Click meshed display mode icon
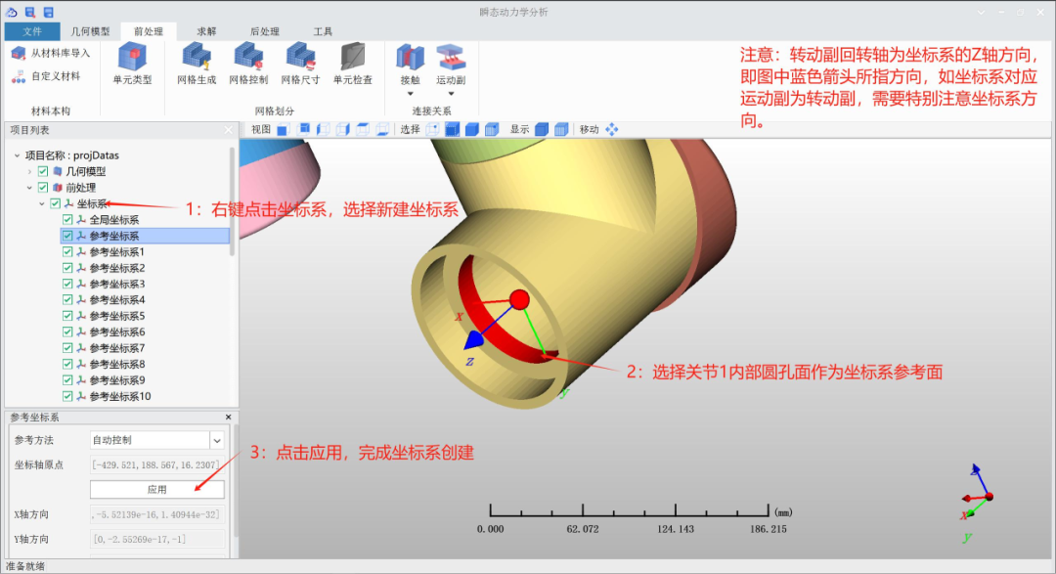1056x574 pixels. 561,129
